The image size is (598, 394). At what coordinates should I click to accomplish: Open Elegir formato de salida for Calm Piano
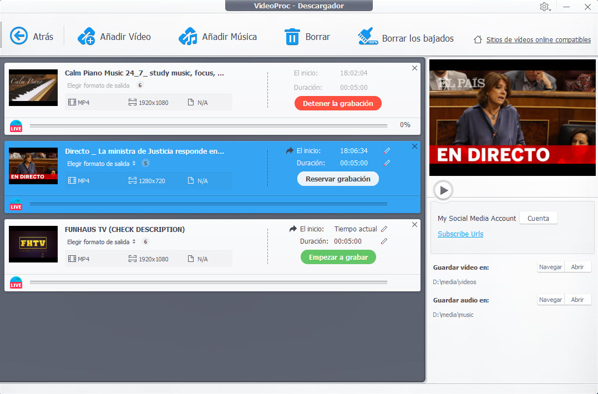pos(98,85)
